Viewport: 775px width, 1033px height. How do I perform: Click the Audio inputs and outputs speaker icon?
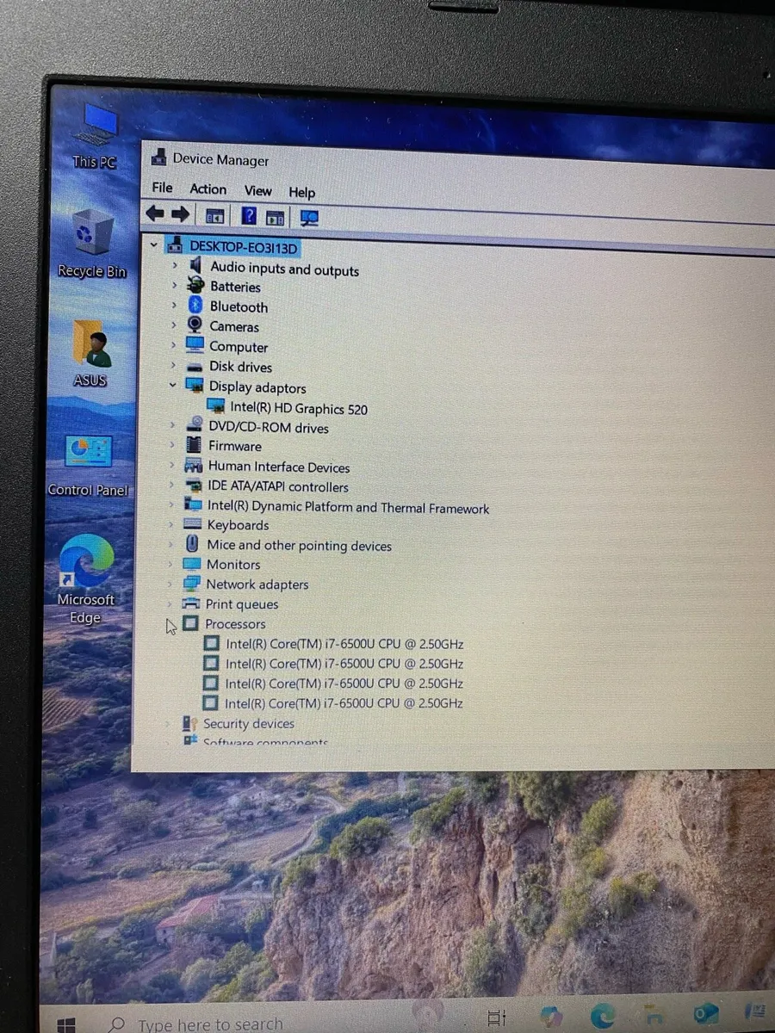pyautogui.click(x=195, y=267)
